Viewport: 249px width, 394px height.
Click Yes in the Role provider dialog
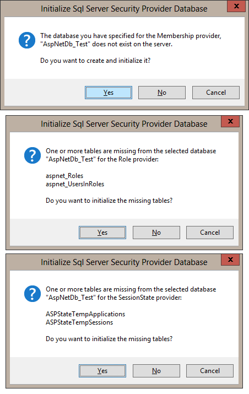pyautogui.click(x=102, y=233)
